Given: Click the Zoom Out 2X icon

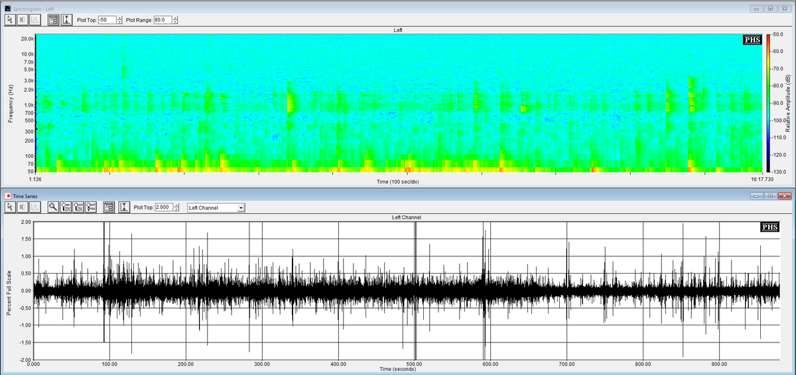Looking at the screenshot, I should click(79, 207).
